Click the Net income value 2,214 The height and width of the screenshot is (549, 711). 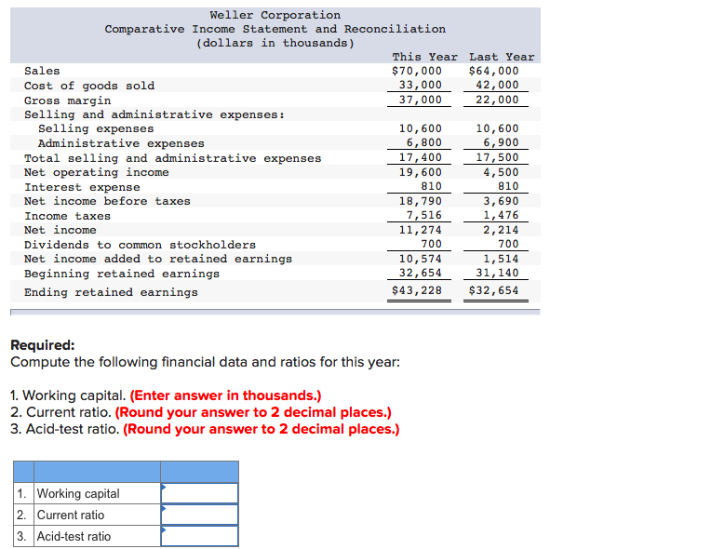pos(501,230)
